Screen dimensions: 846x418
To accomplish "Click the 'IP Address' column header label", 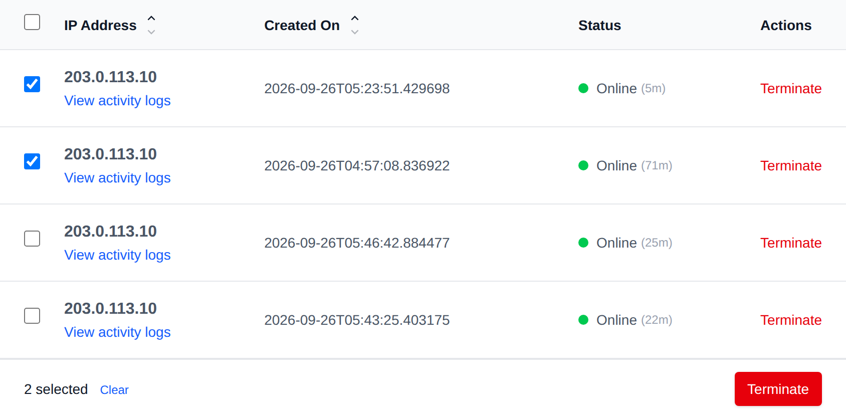I will pyautogui.click(x=100, y=26).
